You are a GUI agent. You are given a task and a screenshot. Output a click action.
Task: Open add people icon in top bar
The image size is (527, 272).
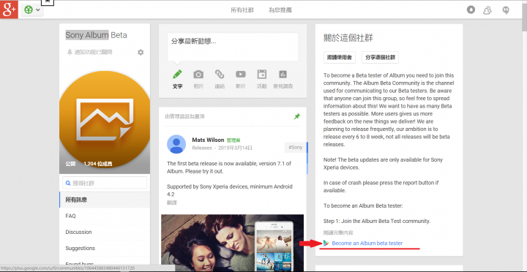[487, 10]
